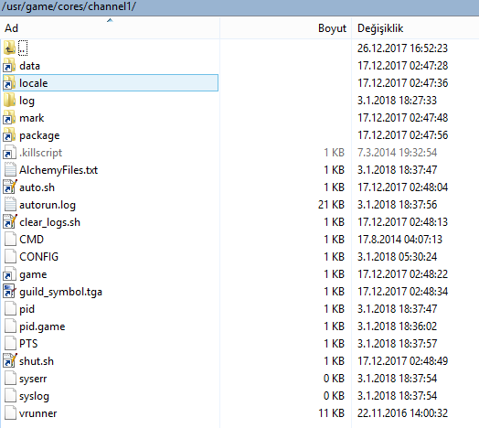Screen dimensions: 479x428
Task: Select the AlchemyFiles.txt file name
Action: tap(59, 170)
